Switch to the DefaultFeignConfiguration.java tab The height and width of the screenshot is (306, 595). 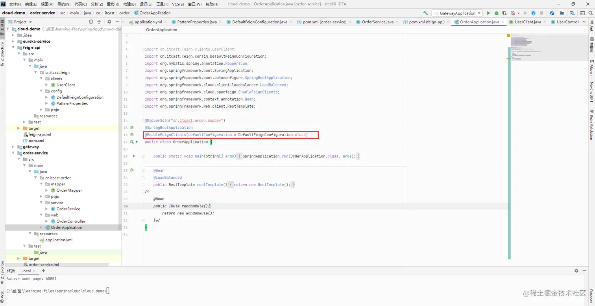[x=260, y=22]
